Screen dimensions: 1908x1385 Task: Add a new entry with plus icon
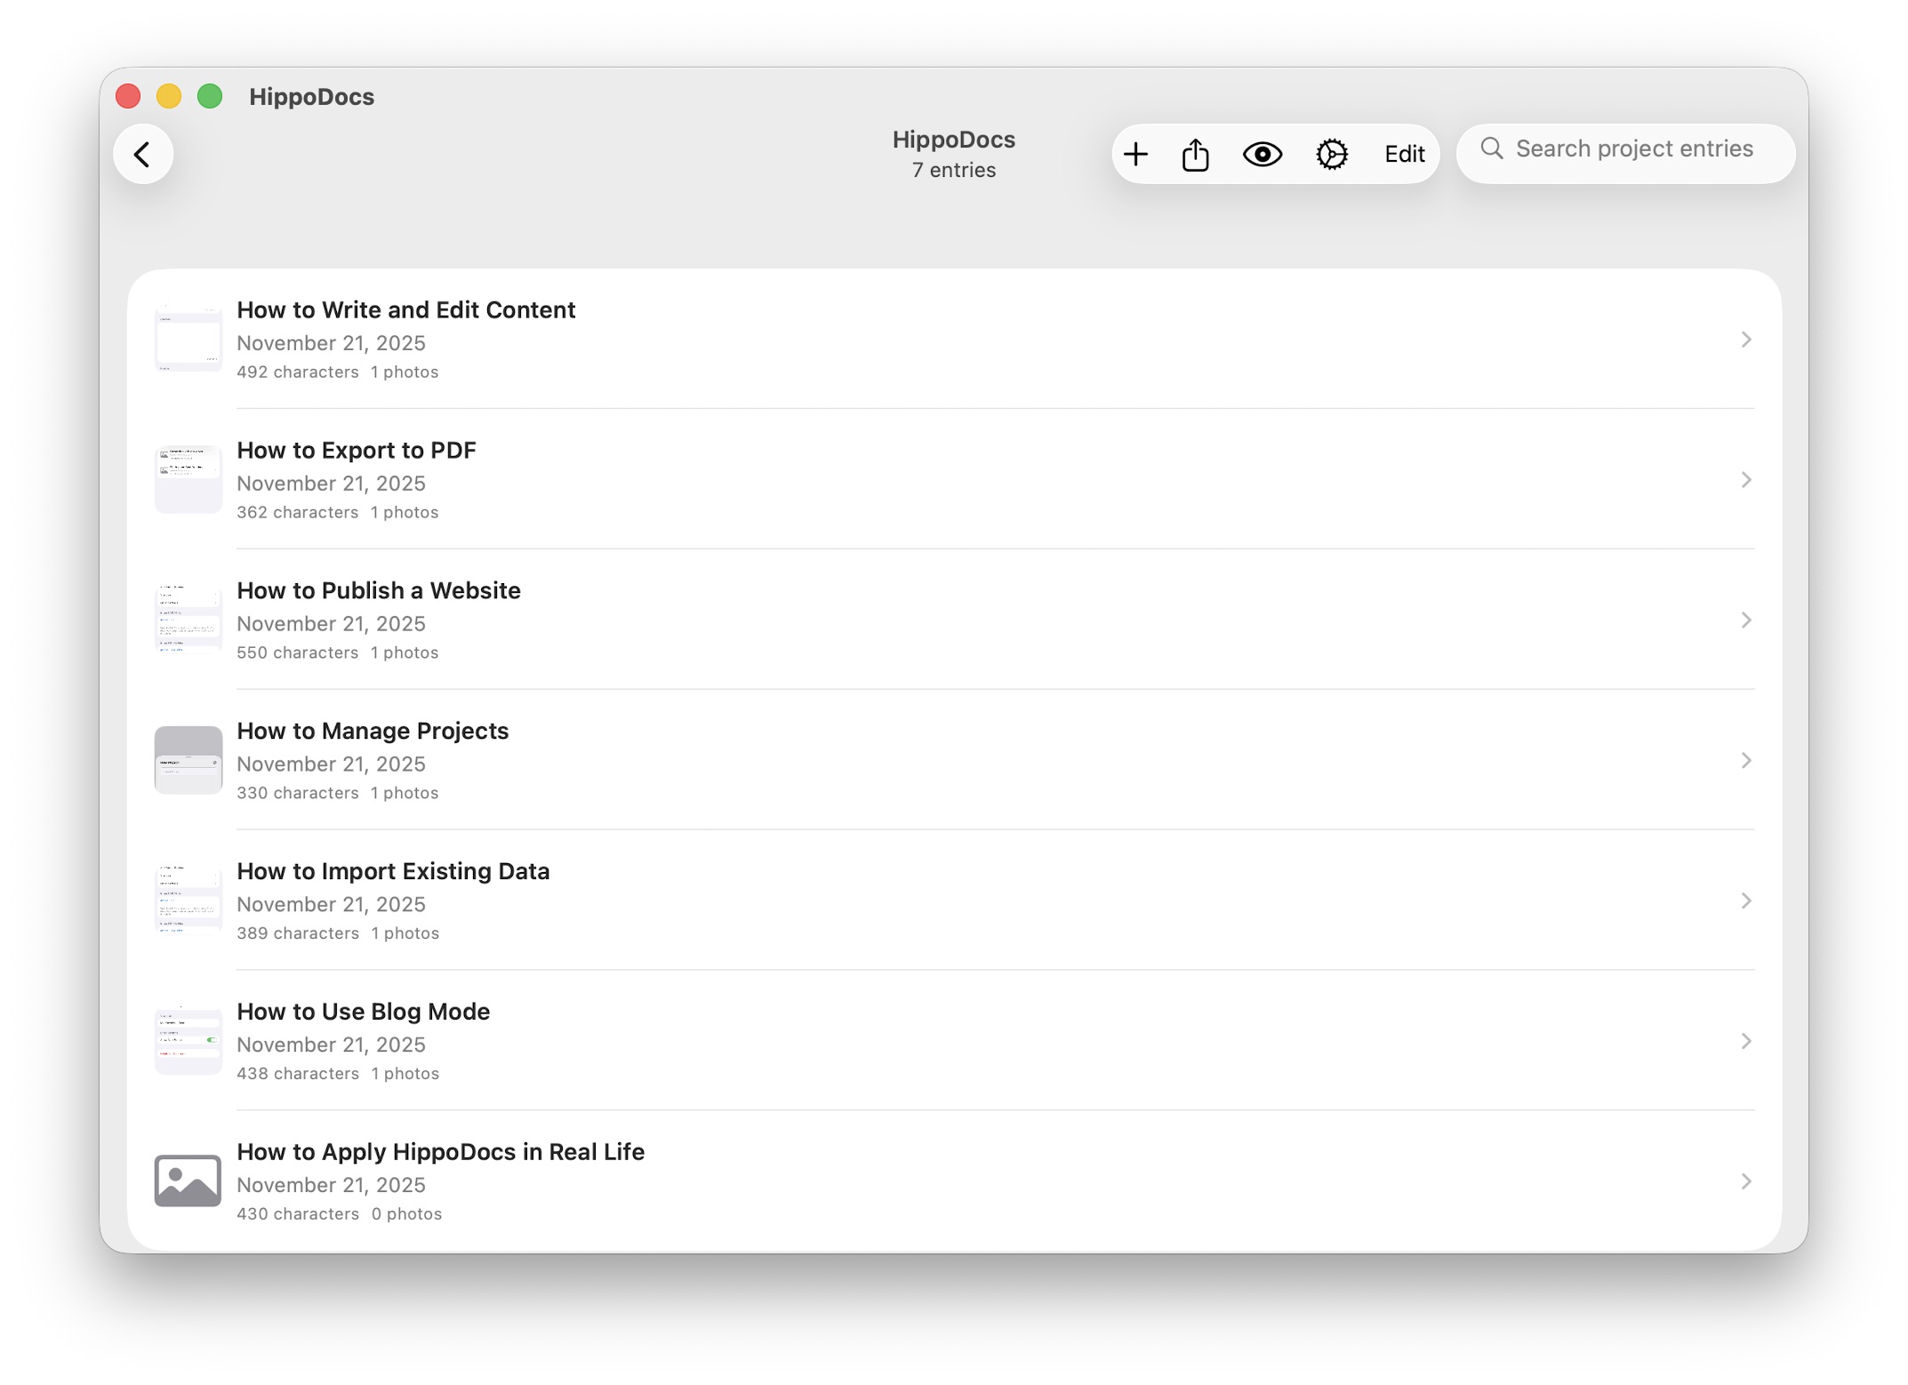pos(1135,155)
